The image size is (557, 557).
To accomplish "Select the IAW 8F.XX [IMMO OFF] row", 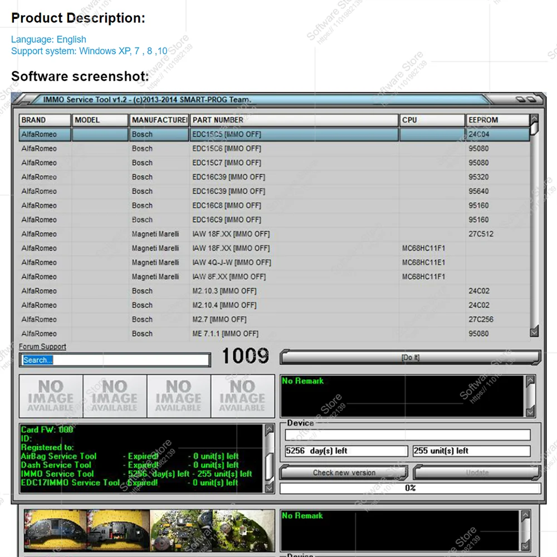I will (x=274, y=277).
